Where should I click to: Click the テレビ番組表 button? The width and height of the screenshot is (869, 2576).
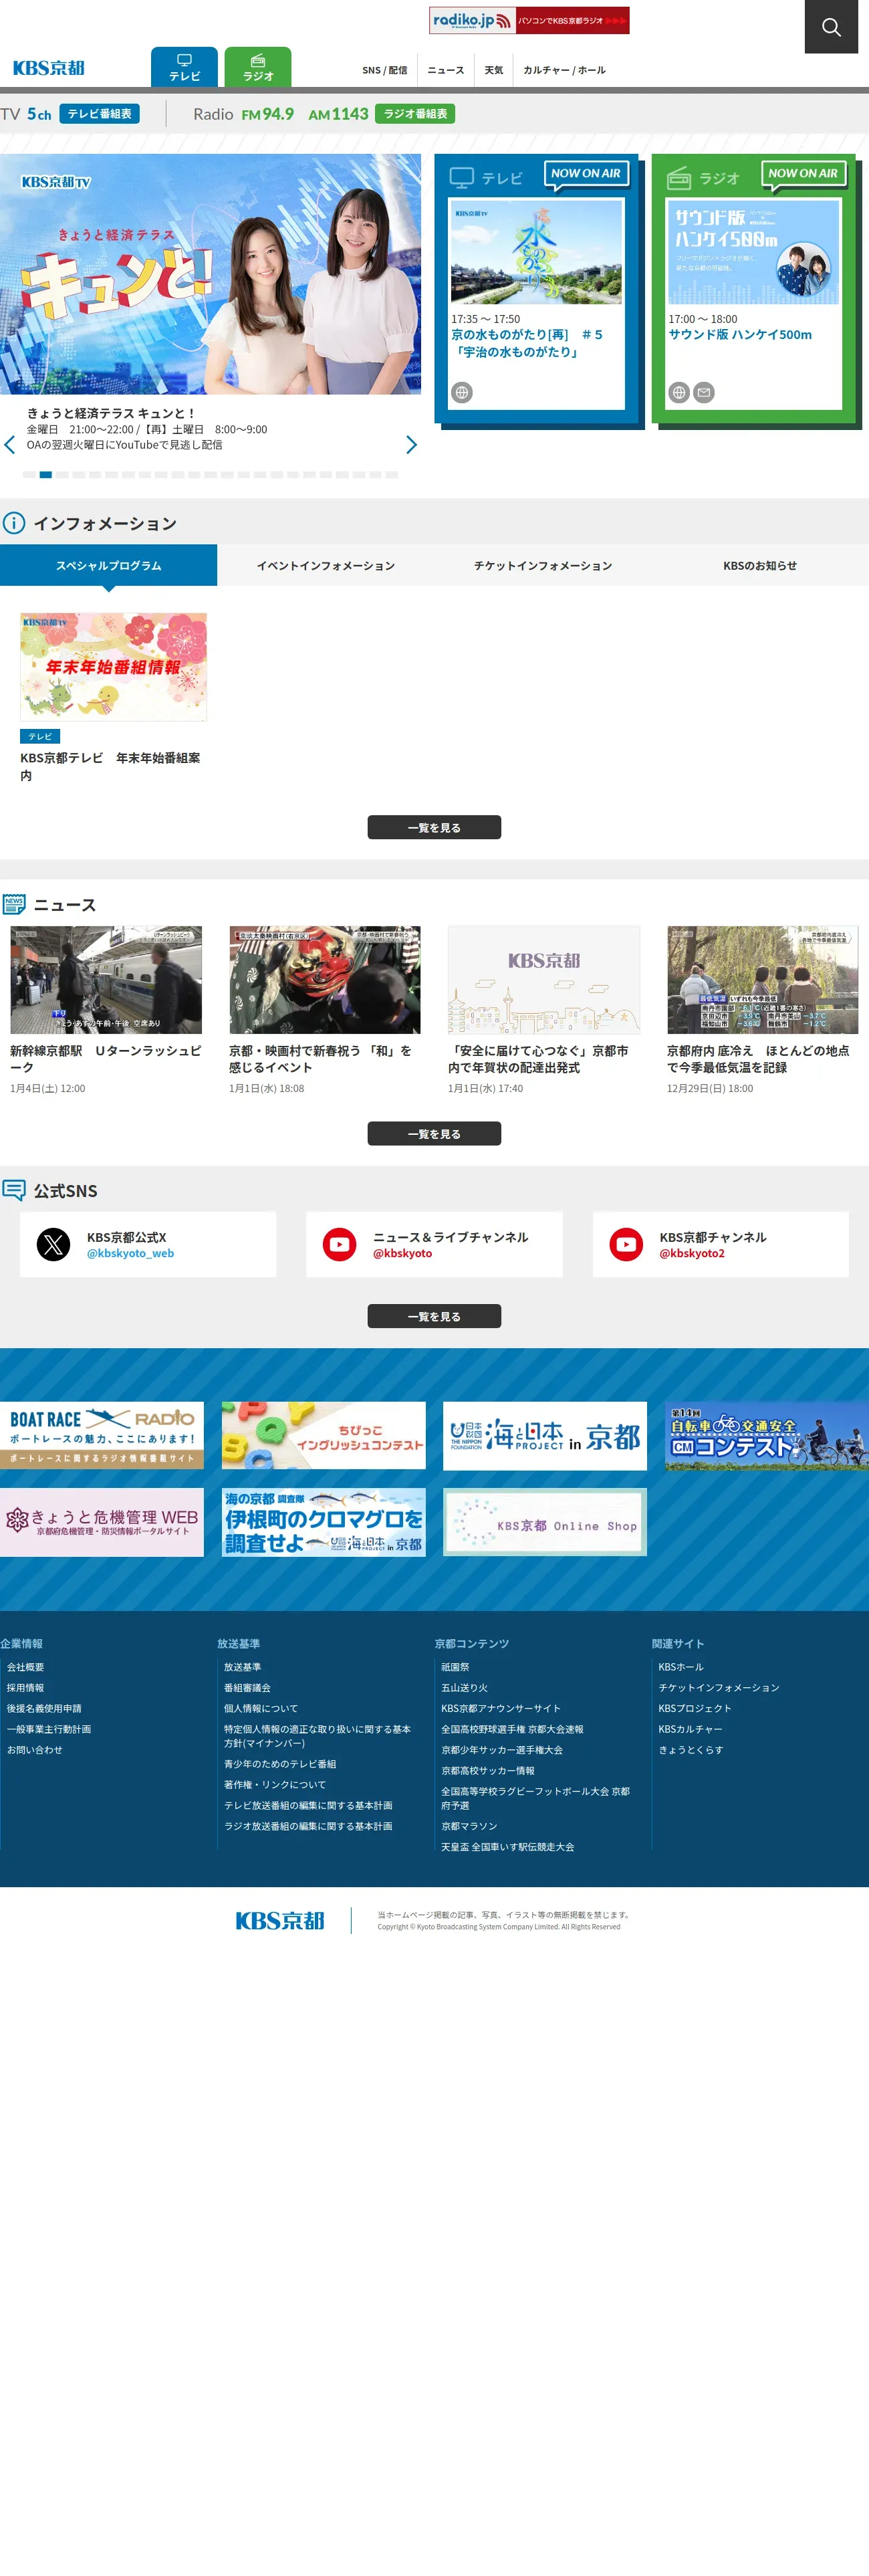(x=99, y=114)
